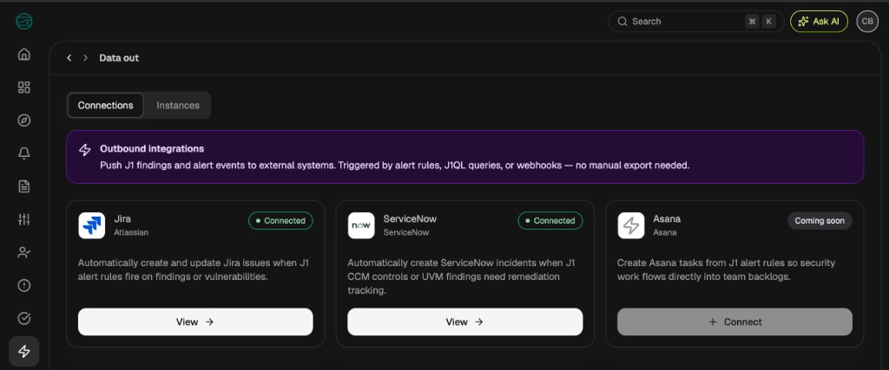Open the bell alerts icon in sidebar

click(23, 153)
